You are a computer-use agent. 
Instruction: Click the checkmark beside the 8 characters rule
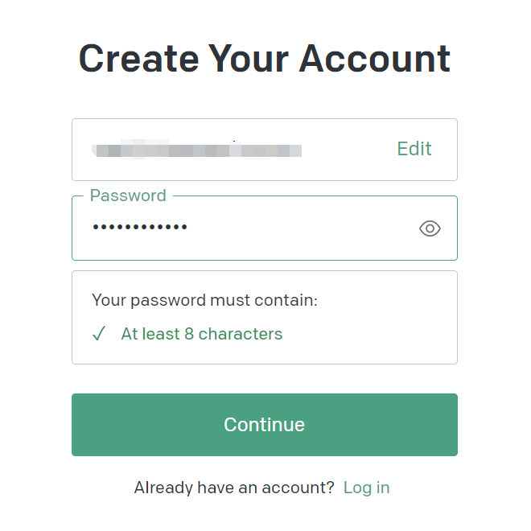pos(99,334)
